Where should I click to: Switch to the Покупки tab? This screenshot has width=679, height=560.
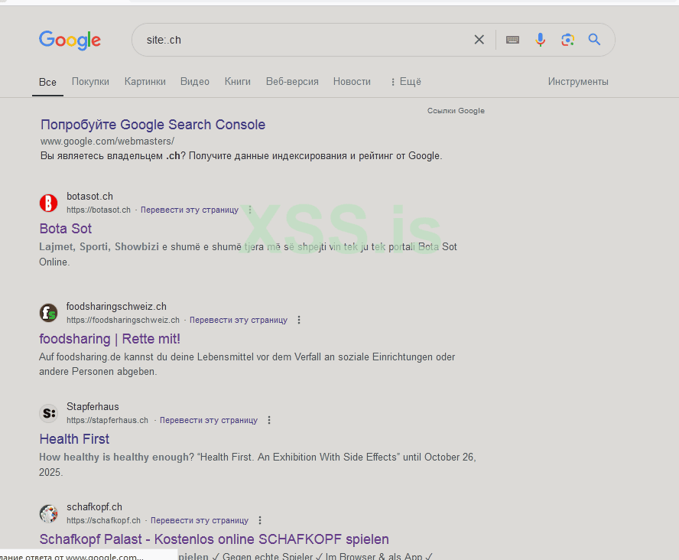[90, 81]
